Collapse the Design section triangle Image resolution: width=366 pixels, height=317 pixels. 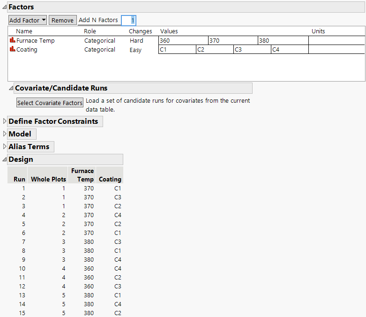pyautogui.click(x=4, y=159)
